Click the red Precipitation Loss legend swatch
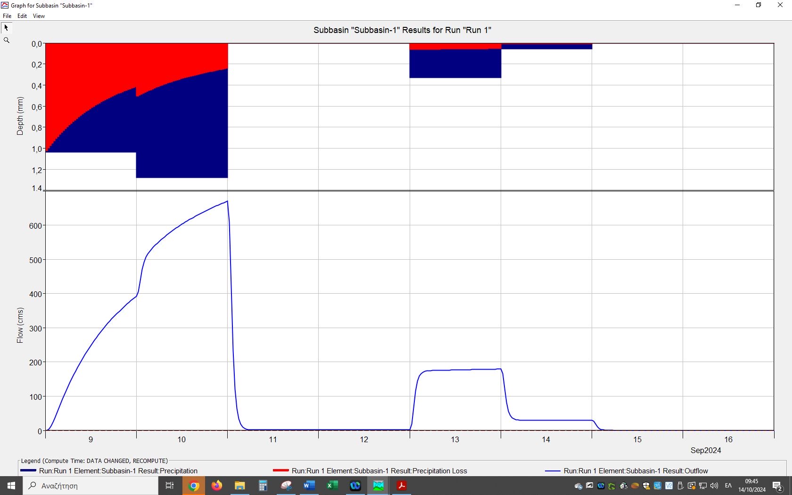The height and width of the screenshot is (495, 792). [280, 470]
